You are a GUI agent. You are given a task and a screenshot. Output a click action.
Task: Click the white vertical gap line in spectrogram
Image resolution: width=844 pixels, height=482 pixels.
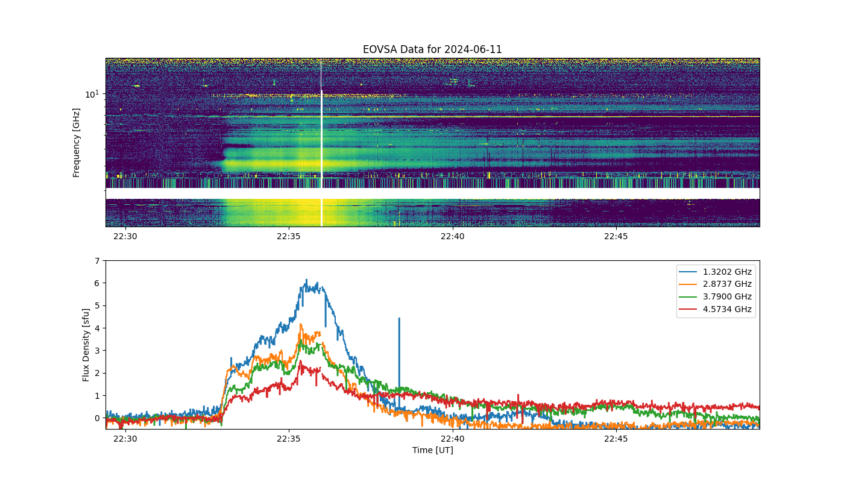(321, 142)
